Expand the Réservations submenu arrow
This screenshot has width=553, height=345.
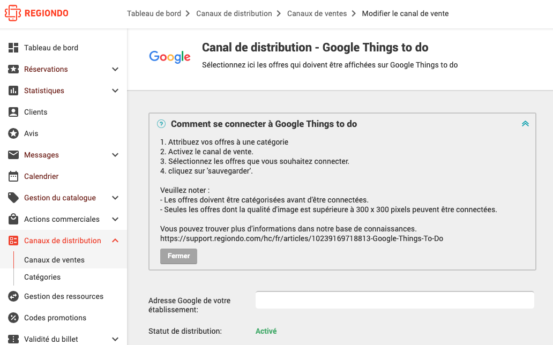pyautogui.click(x=115, y=69)
